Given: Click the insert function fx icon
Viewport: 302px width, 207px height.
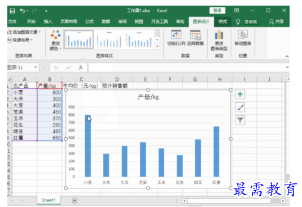Looking at the screenshot, I should pyautogui.click(x=81, y=67).
